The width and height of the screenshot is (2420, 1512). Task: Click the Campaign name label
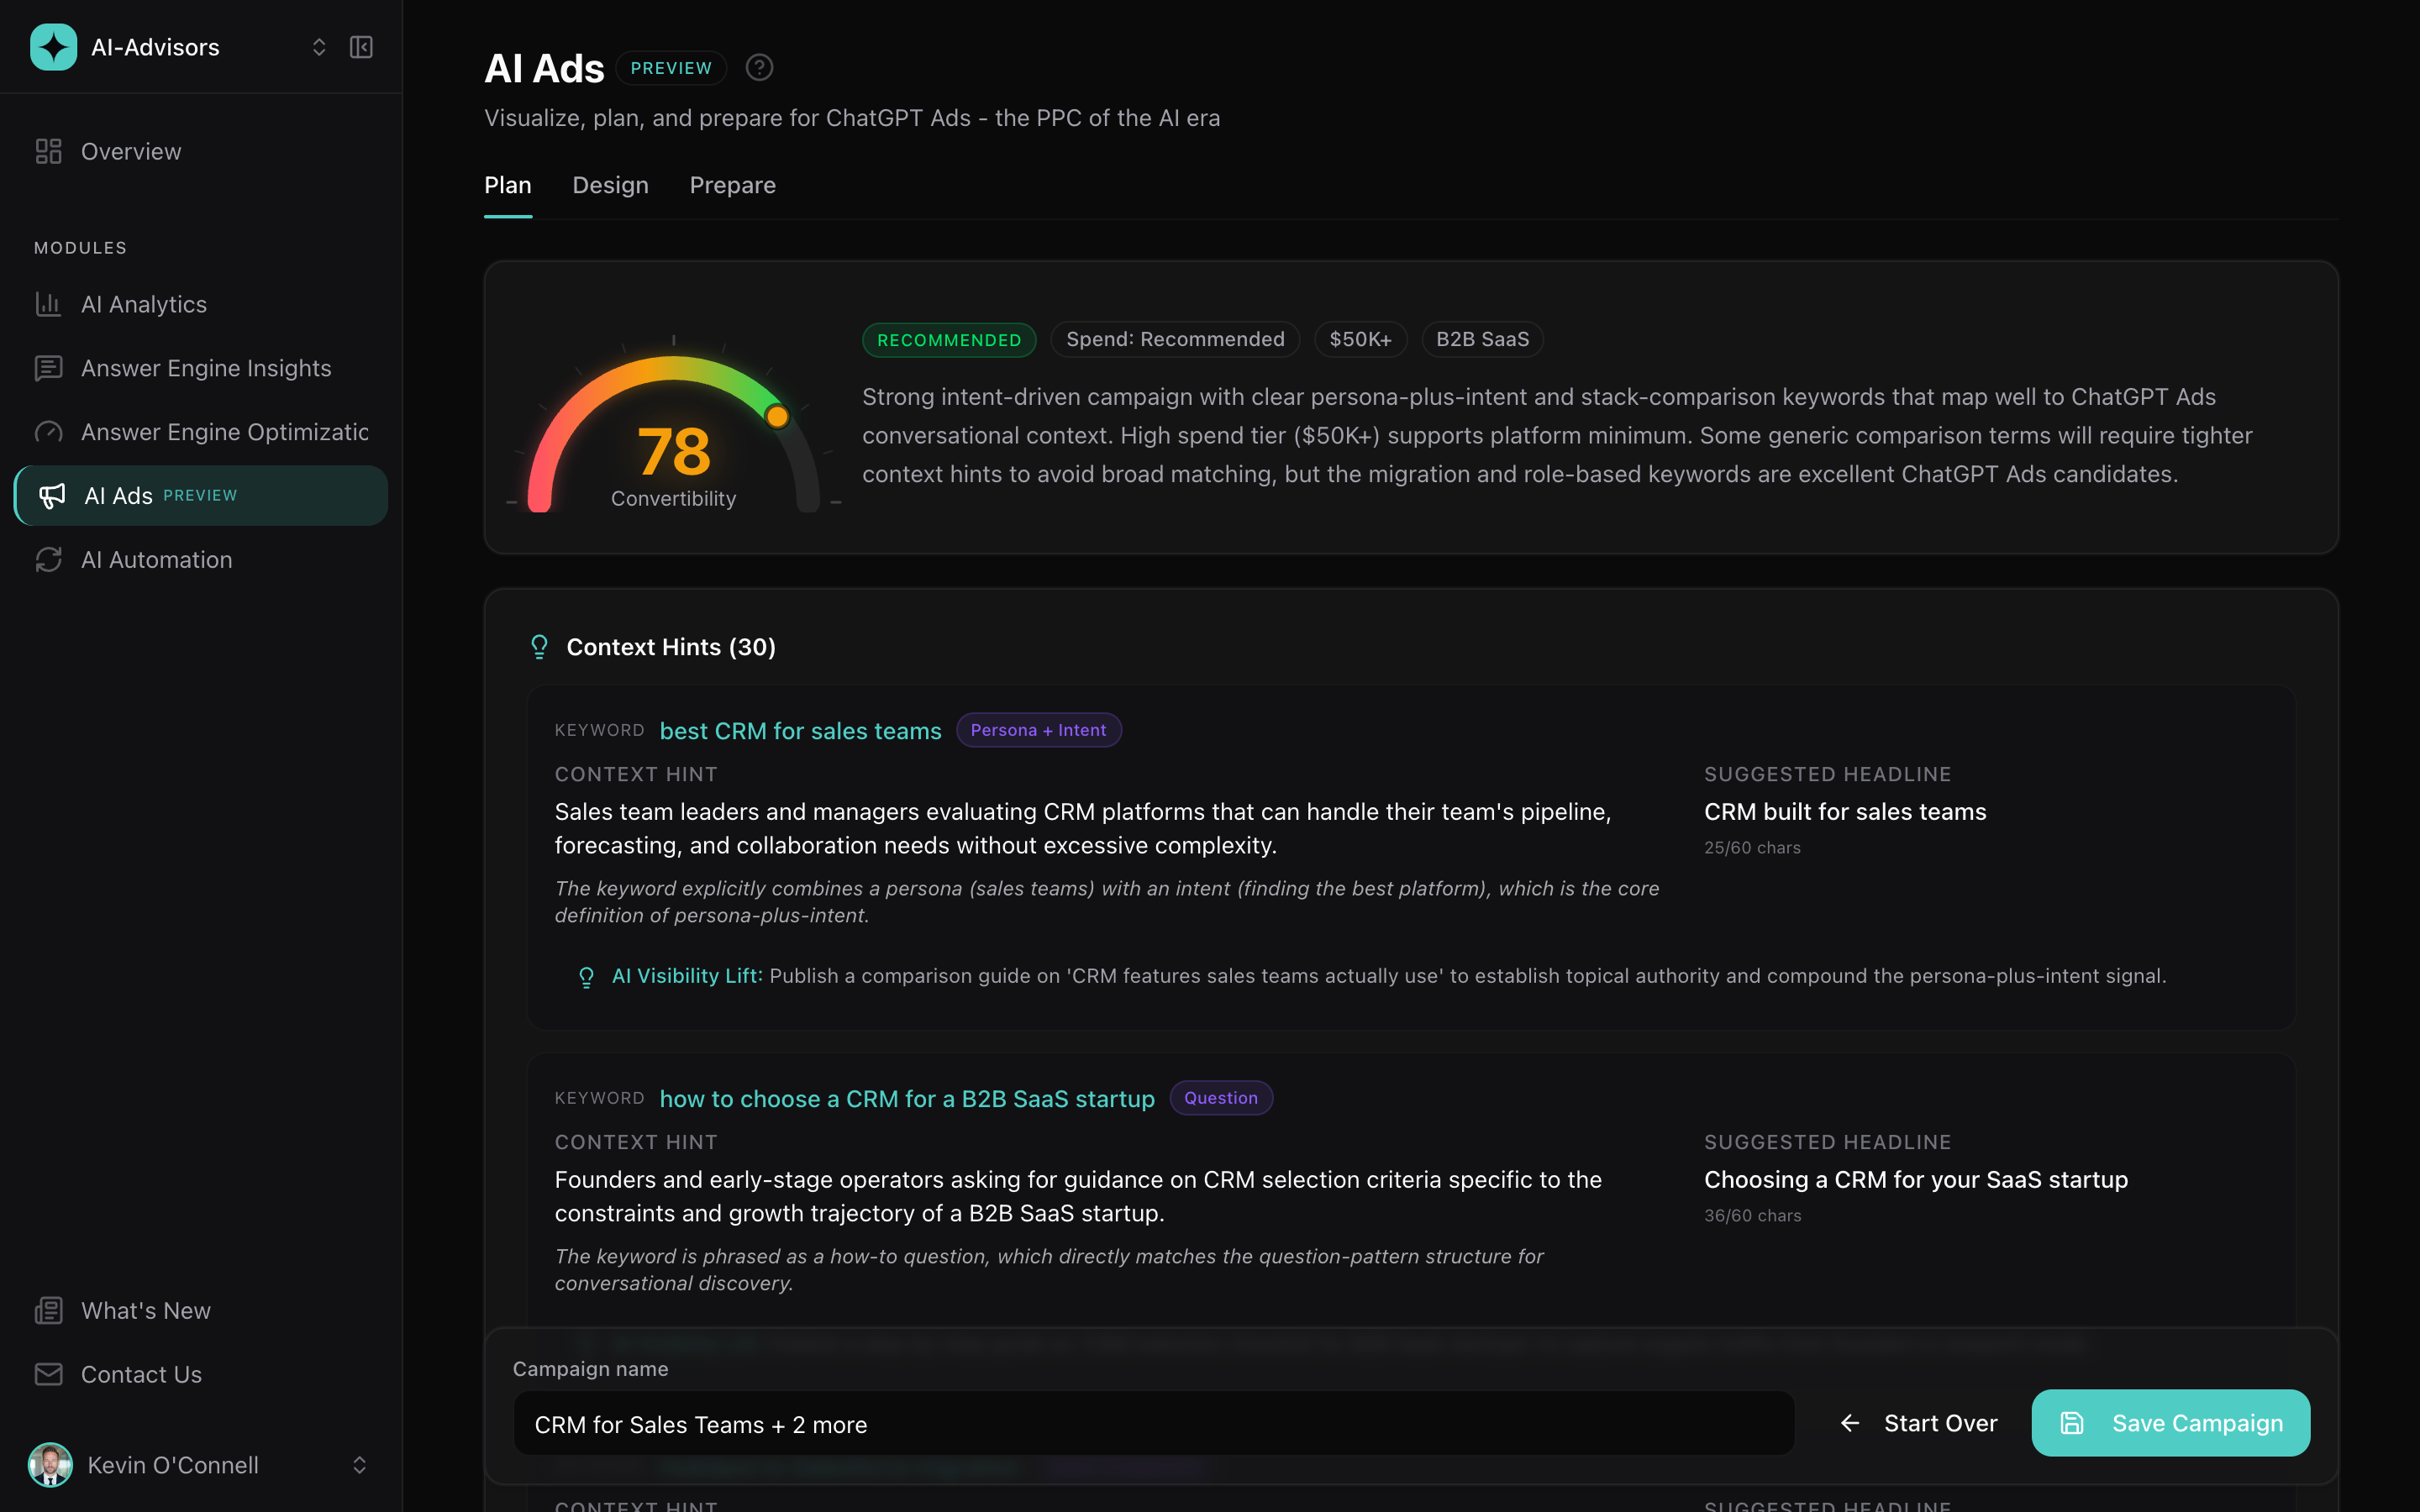(590, 1369)
